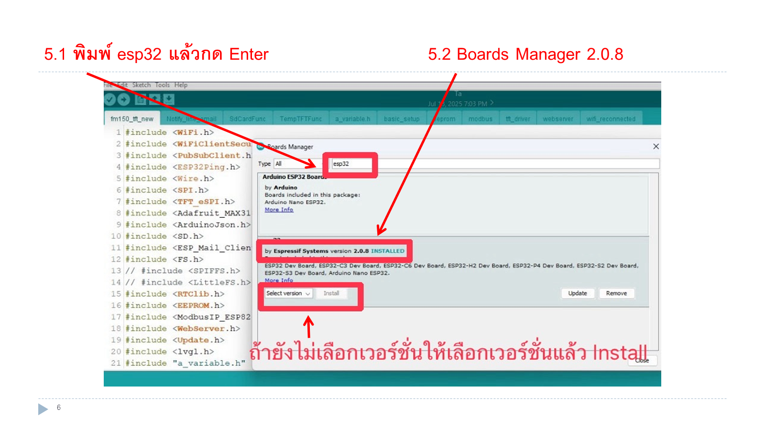
Task: Click the Update button
Action: (x=578, y=293)
